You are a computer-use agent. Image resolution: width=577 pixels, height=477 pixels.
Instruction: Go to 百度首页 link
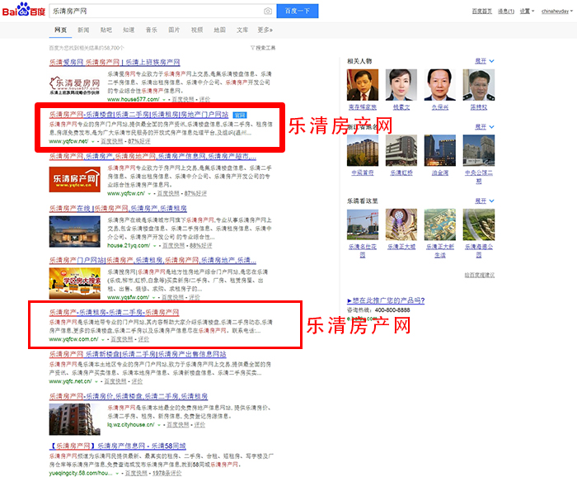pos(481,11)
